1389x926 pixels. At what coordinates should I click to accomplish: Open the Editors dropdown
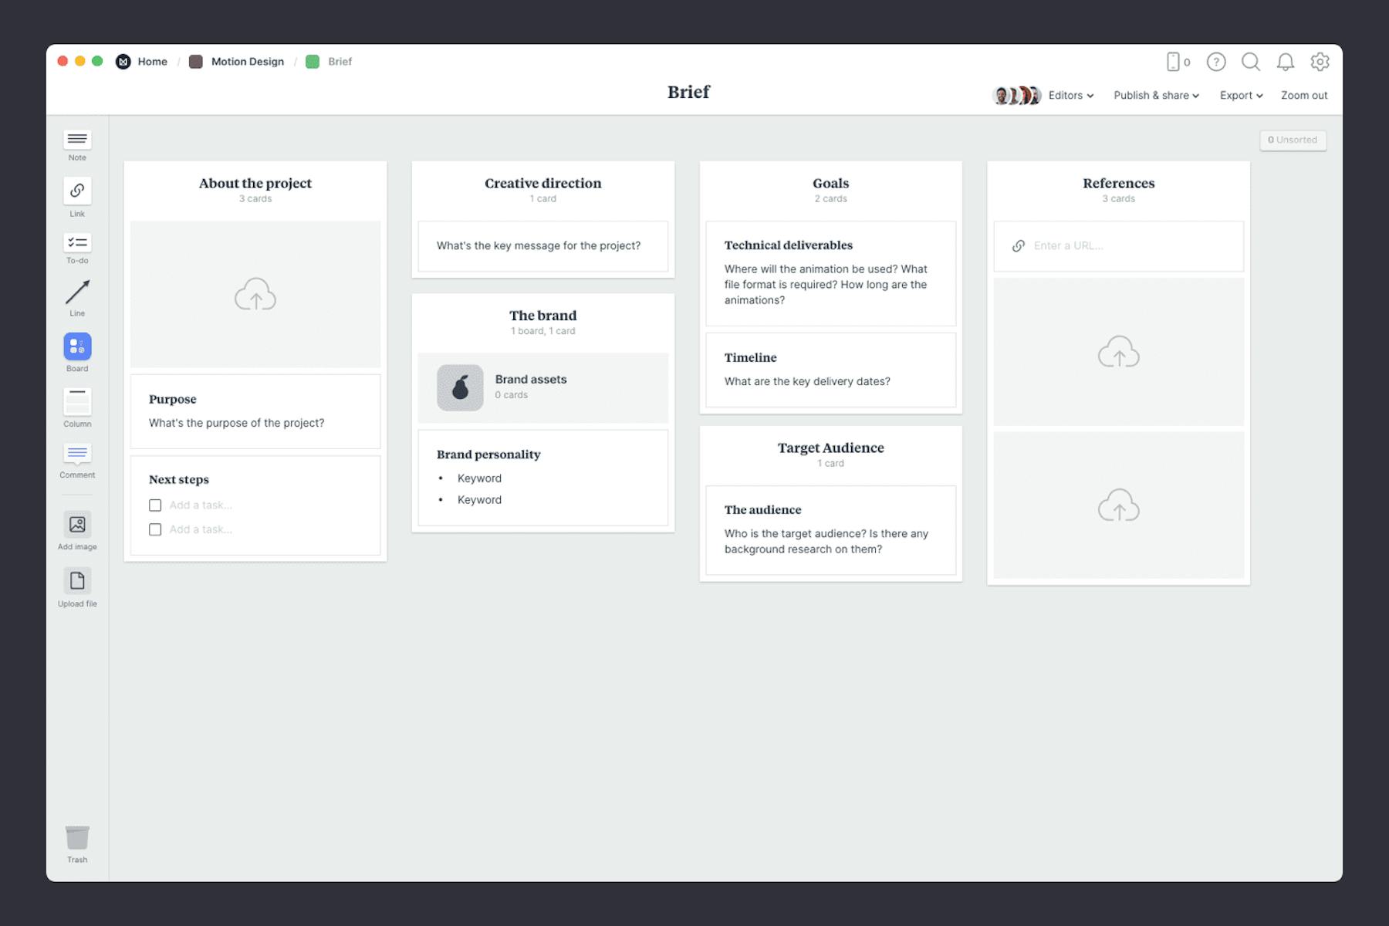pyautogui.click(x=1070, y=95)
